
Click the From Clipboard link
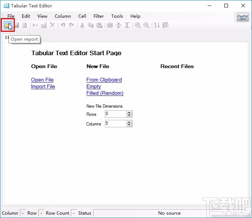[104, 80]
